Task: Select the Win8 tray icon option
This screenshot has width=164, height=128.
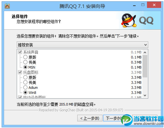Action: coord(25,92)
